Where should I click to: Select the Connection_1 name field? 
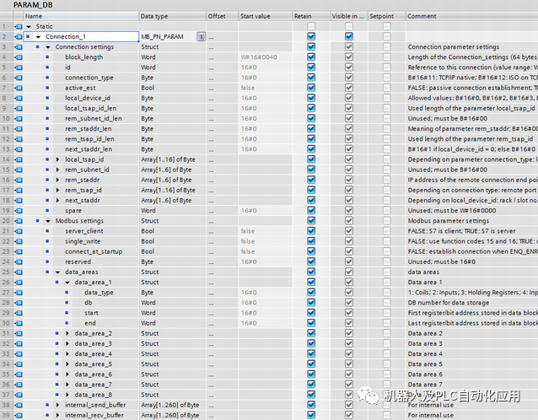point(81,36)
